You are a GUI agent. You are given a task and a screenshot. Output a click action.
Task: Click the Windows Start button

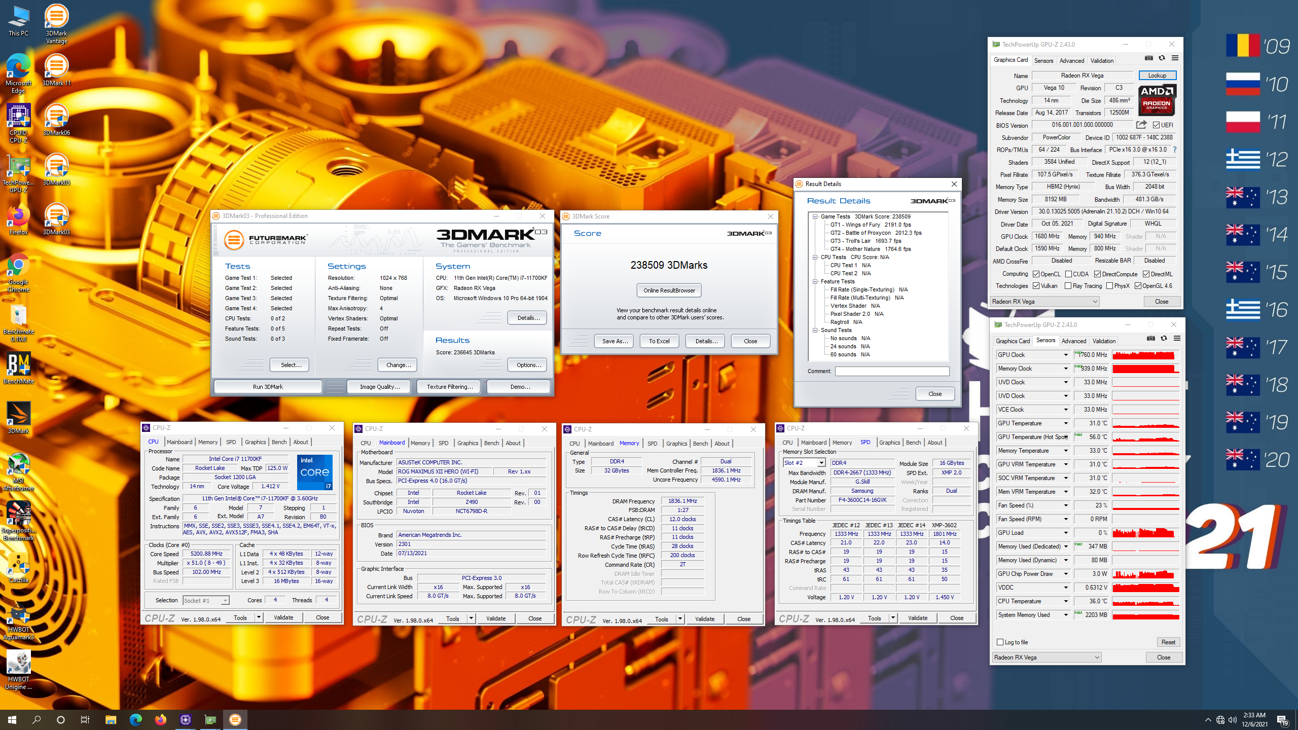pyautogui.click(x=12, y=719)
